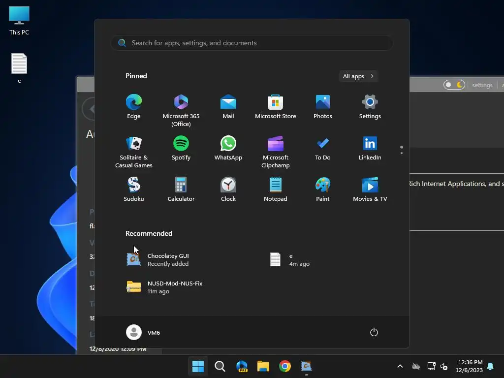Go to next page of pinned apps
The width and height of the screenshot is (504, 378).
pos(402,153)
